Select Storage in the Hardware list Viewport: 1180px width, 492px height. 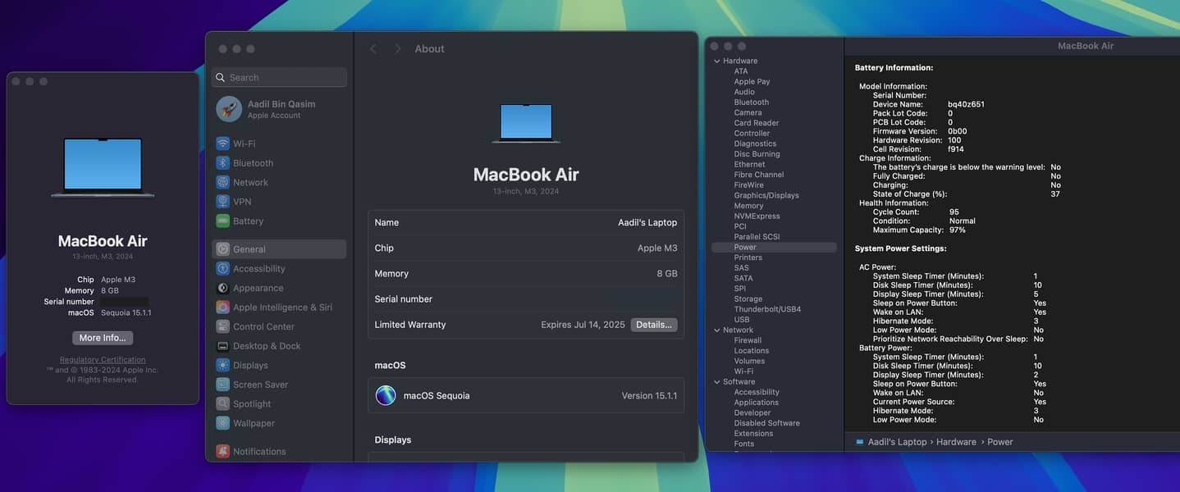[748, 299]
